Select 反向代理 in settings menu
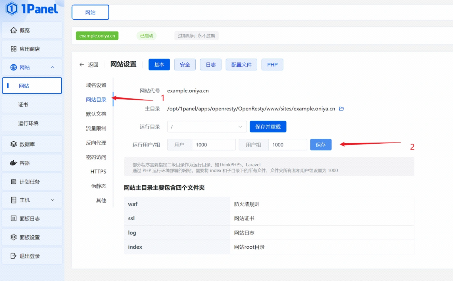The height and width of the screenshot is (281, 453). [96, 143]
